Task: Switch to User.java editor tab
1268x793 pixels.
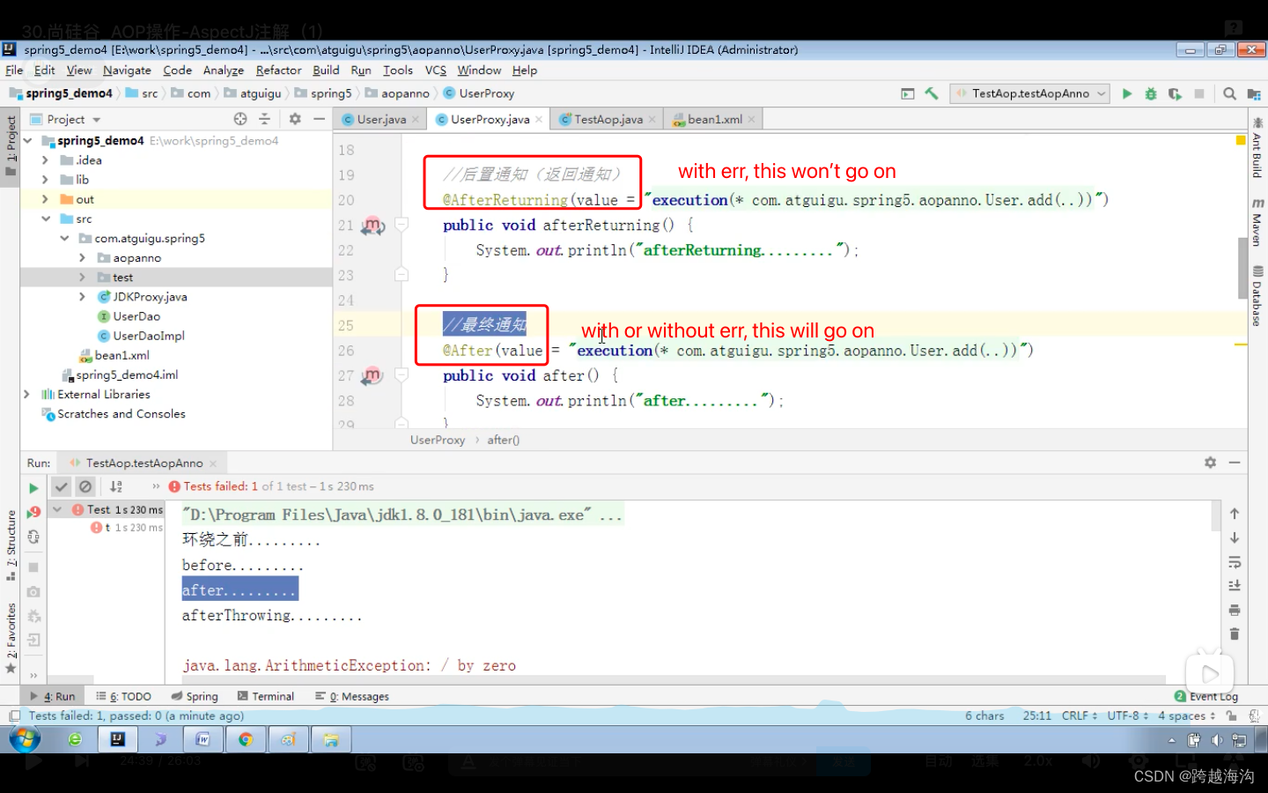Action: pyautogui.click(x=381, y=119)
